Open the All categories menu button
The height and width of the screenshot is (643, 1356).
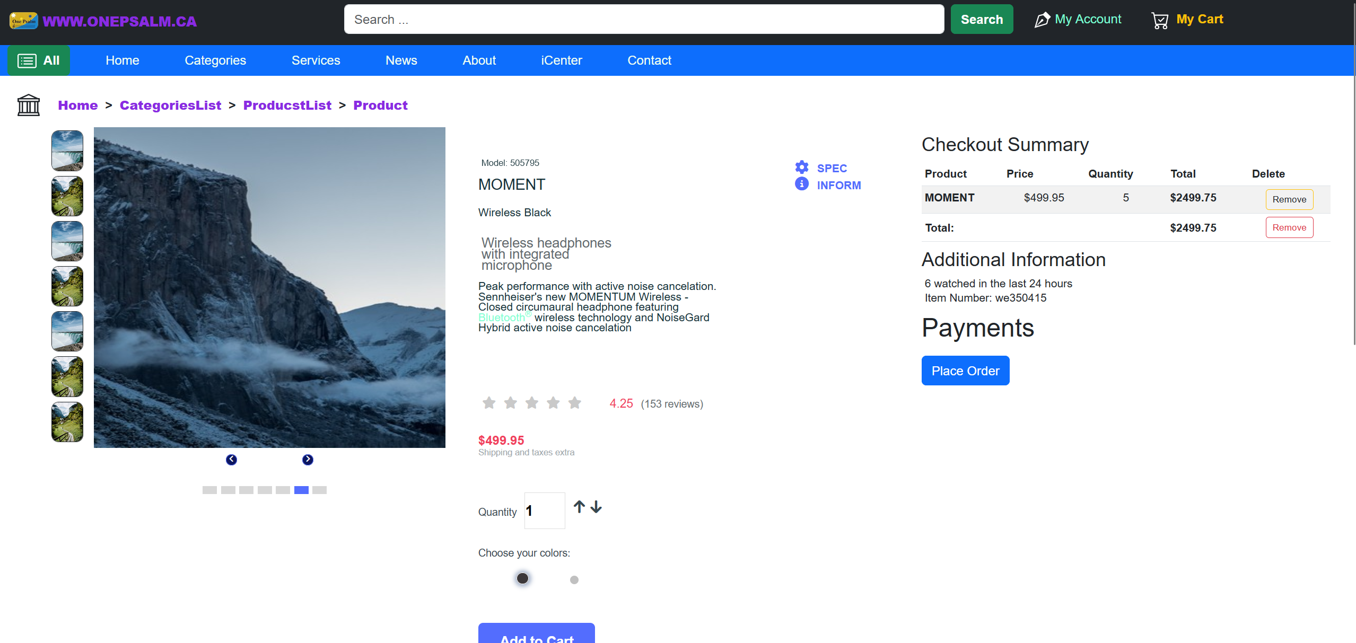38,60
